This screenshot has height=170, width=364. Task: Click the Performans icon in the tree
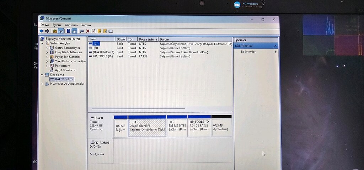[52, 66]
